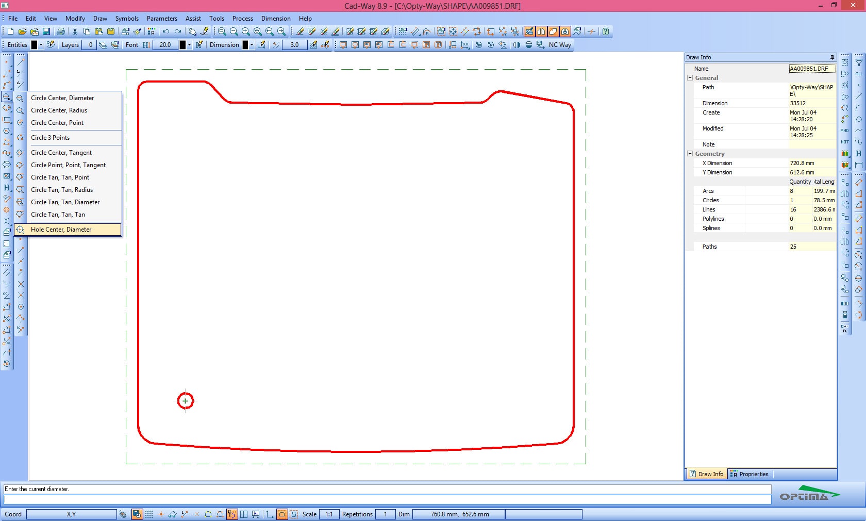Click the diameter command input field

tap(387, 499)
